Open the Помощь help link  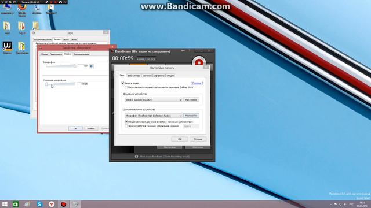pyautogui.click(x=197, y=83)
